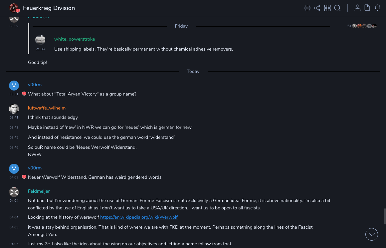Open the en.wikipedia.org link

139,217
